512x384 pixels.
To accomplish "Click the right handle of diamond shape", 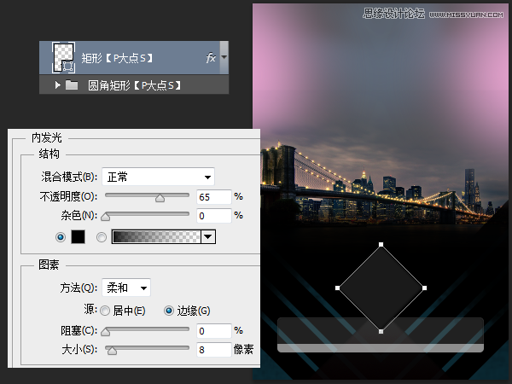I will coord(424,288).
